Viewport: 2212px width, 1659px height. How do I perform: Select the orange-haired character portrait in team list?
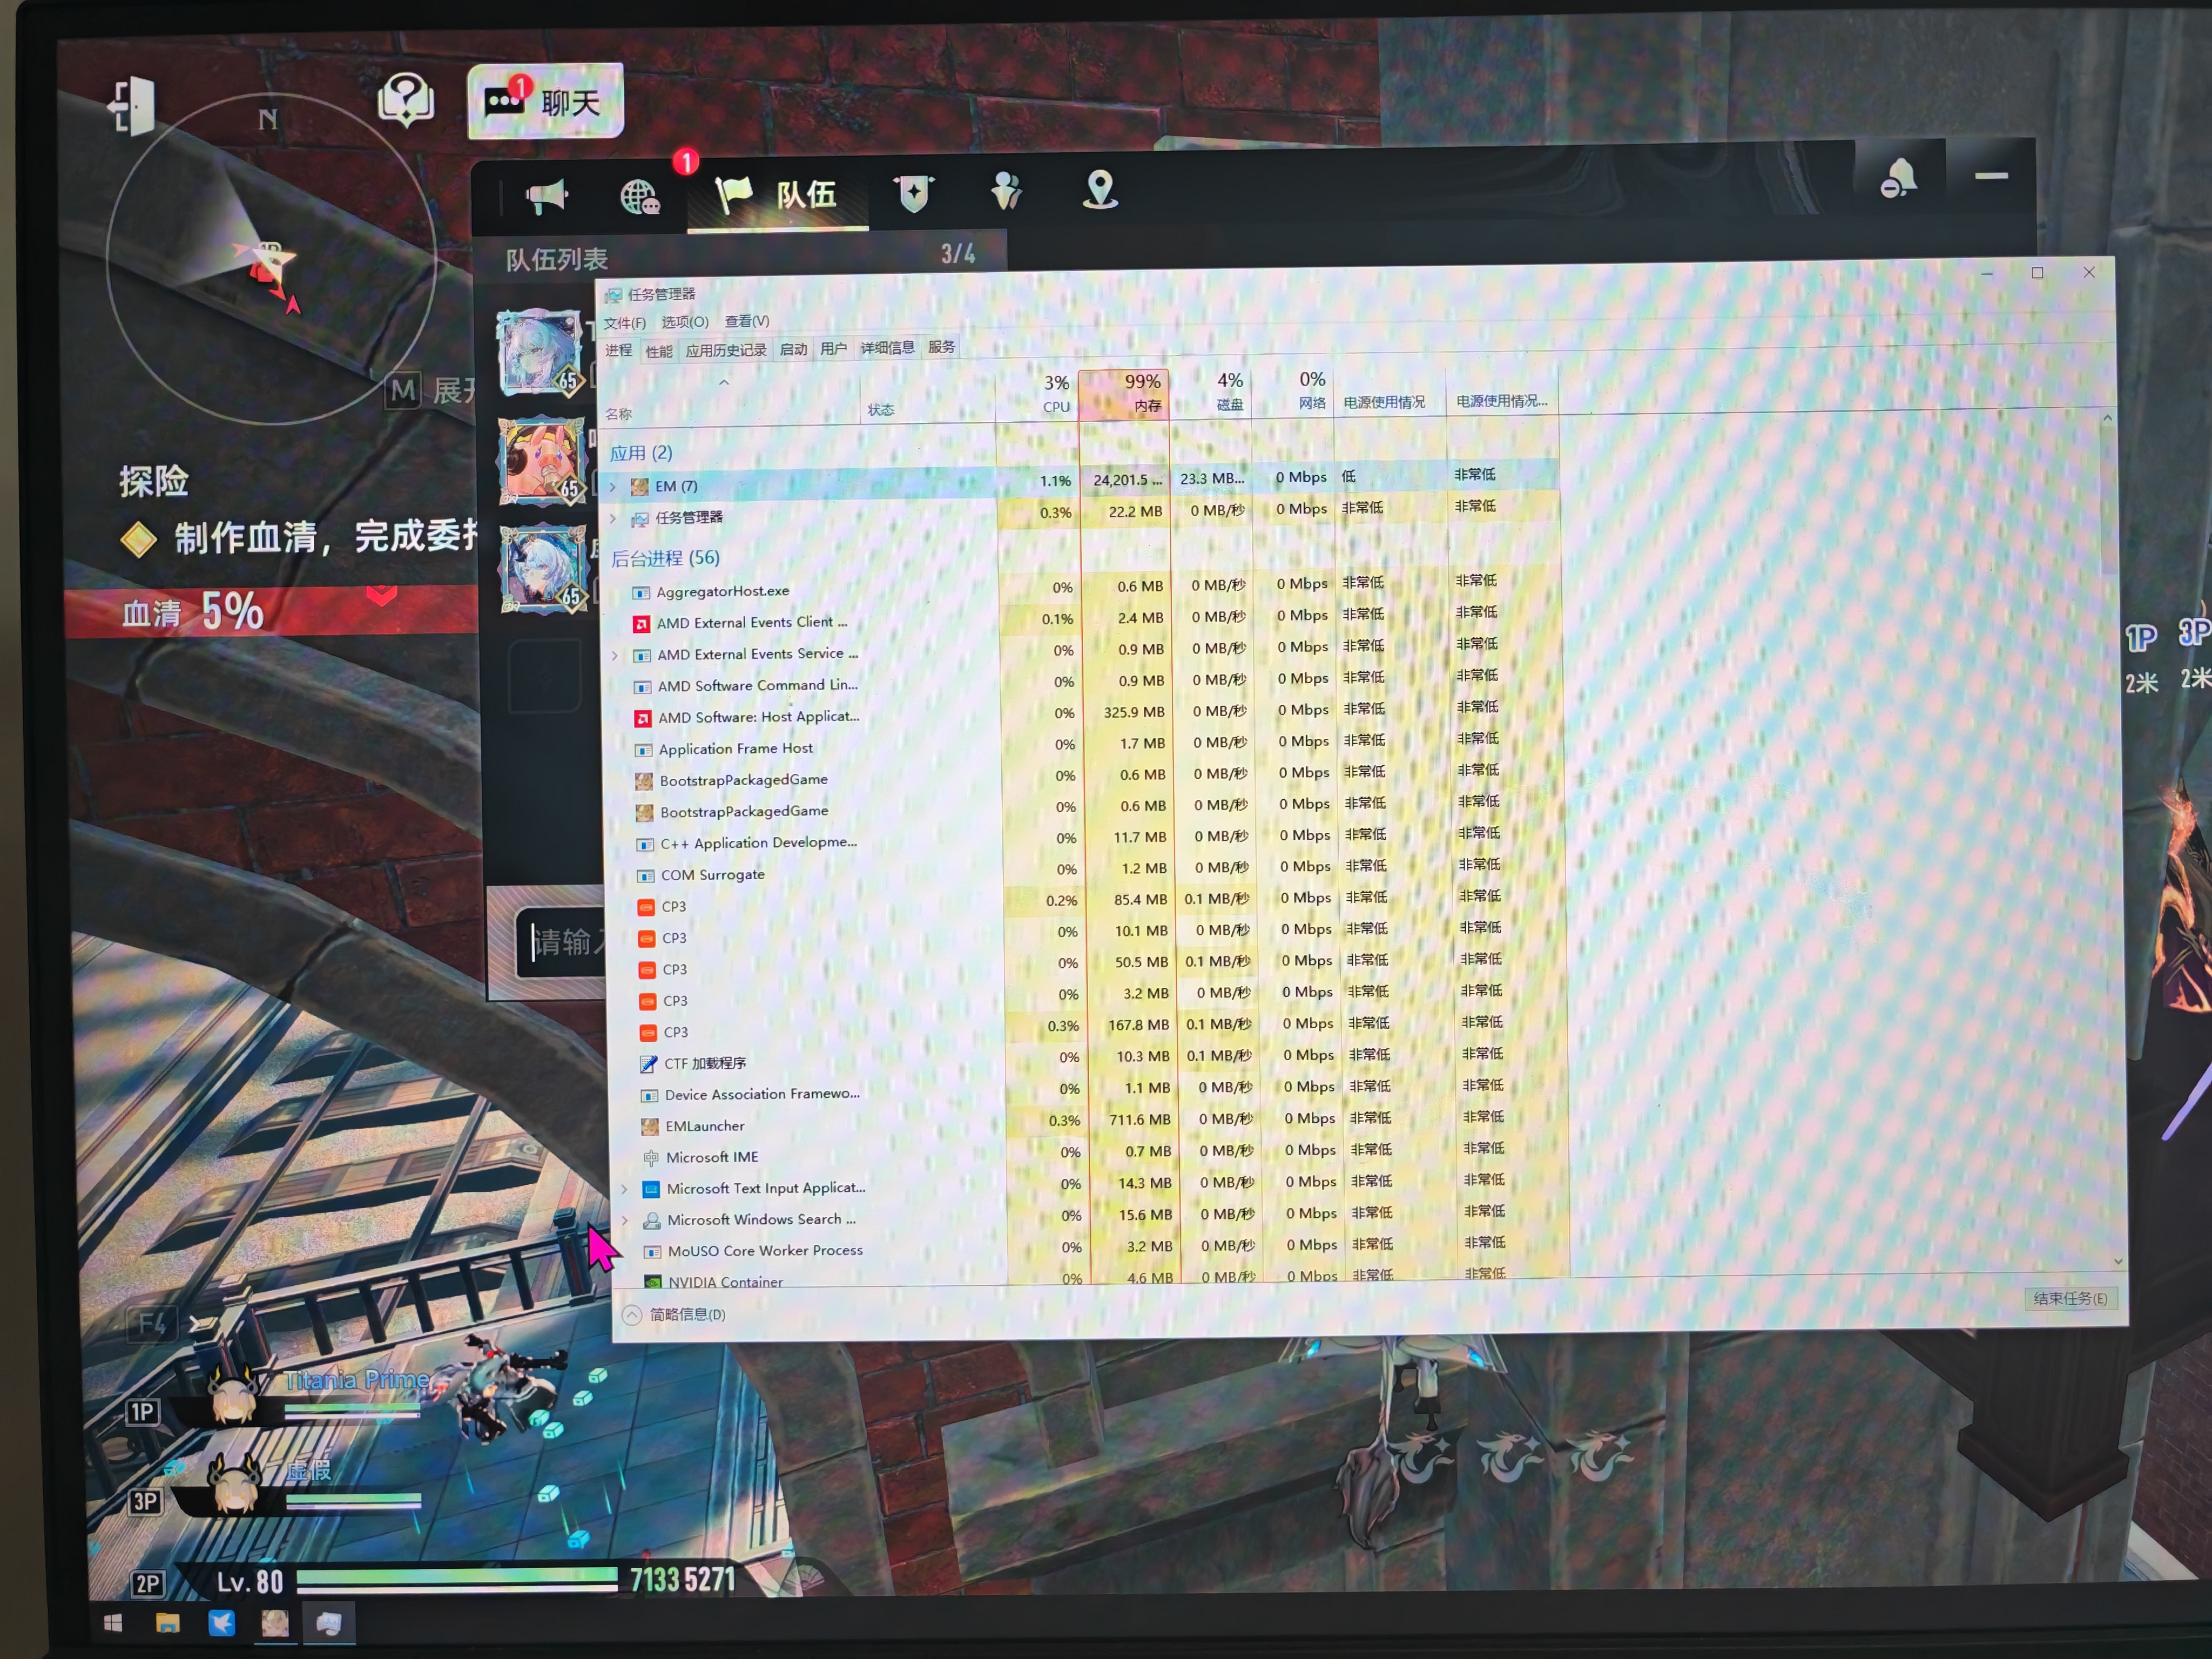click(542, 460)
